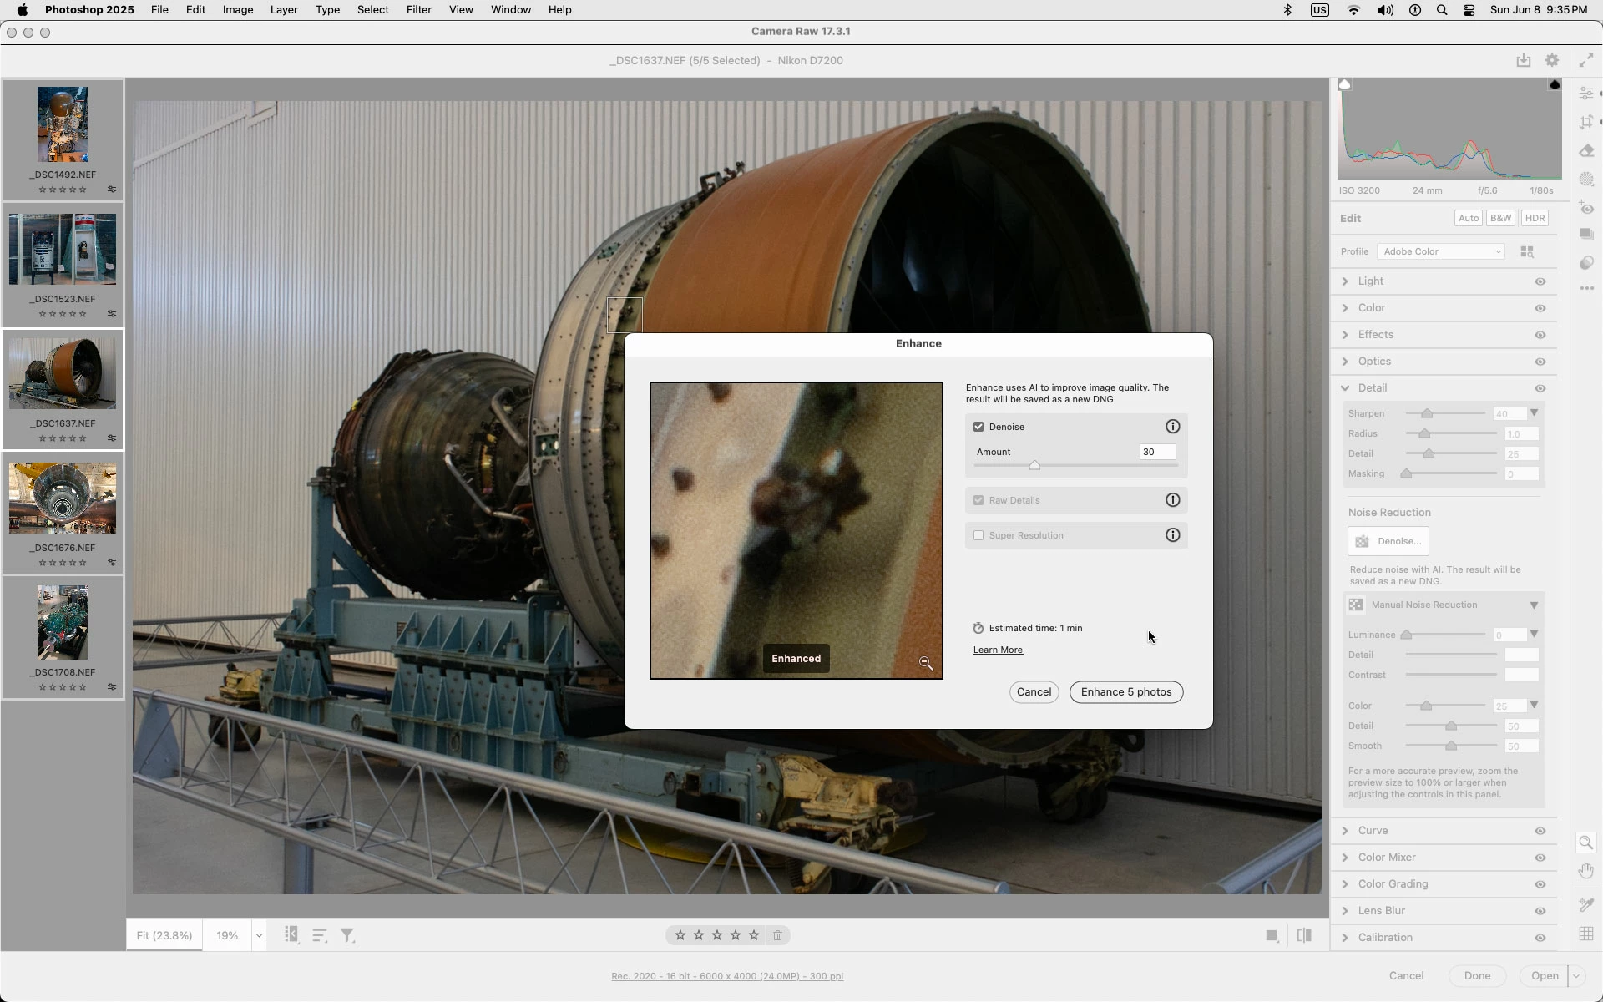This screenshot has width=1603, height=1002.
Task: Open Camera Raw preferences gear icon
Action: click(1551, 60)
